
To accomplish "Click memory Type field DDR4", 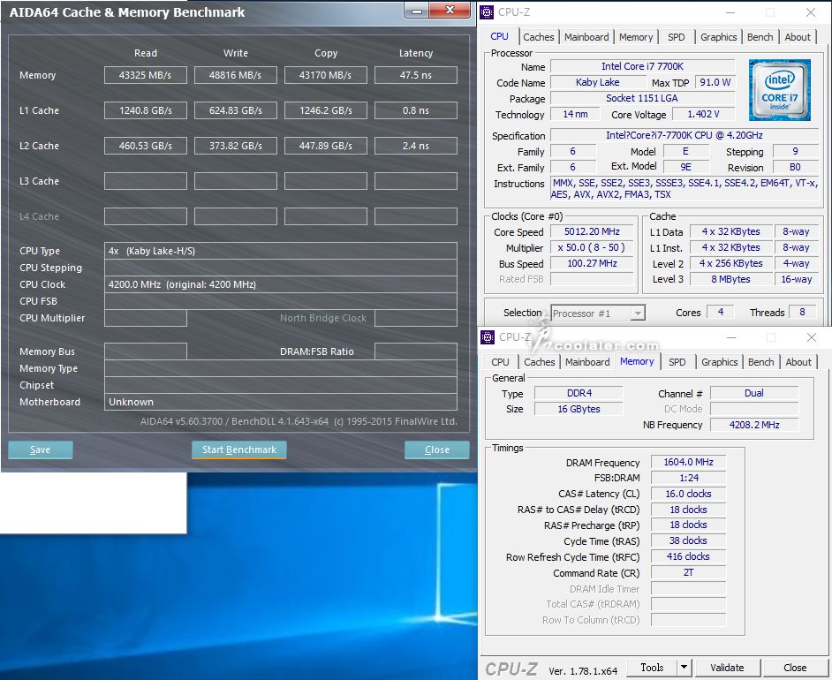I will [x=579, y=393].
